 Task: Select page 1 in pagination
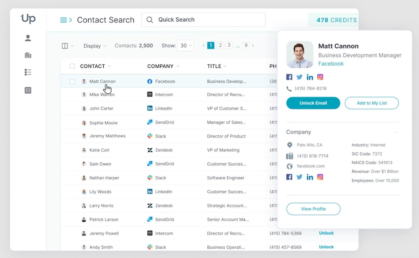[x=211, y=45]
